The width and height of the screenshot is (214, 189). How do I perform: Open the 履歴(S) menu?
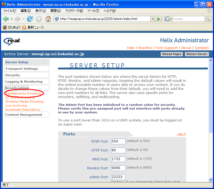click(x=56, y=11)
